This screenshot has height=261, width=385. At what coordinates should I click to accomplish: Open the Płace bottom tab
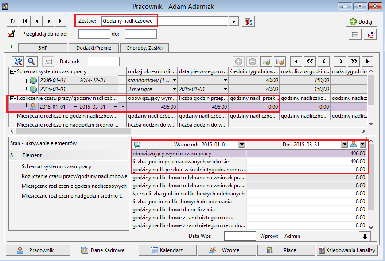click(286, 250)
